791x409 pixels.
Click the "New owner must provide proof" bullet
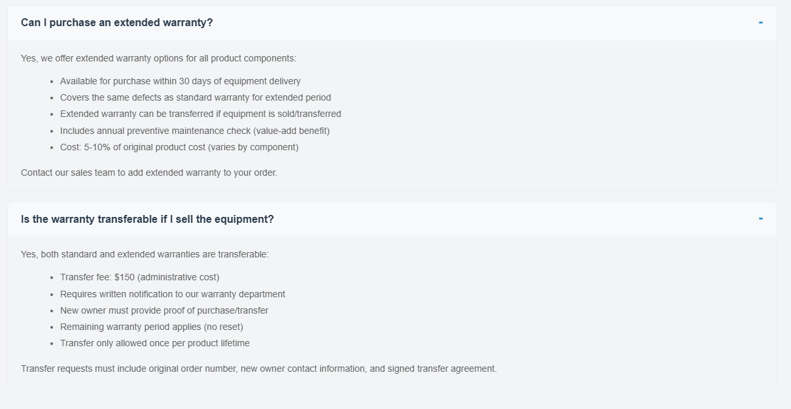click(x=164, y=311)
